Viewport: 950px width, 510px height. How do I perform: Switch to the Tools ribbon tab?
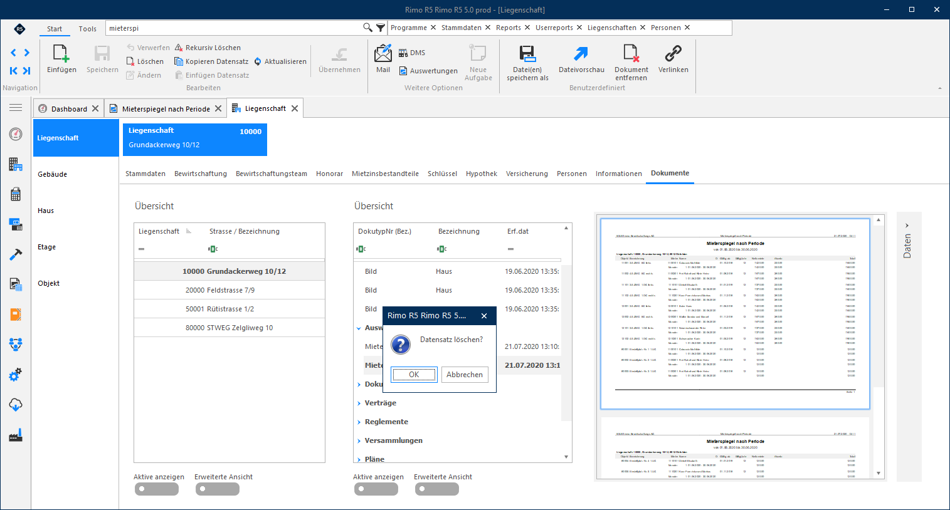pos(88,29)
